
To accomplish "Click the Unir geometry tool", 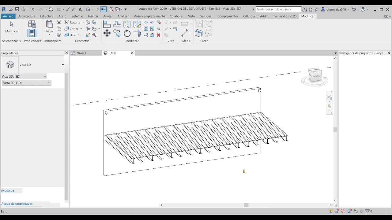I will tap(70, 35).
